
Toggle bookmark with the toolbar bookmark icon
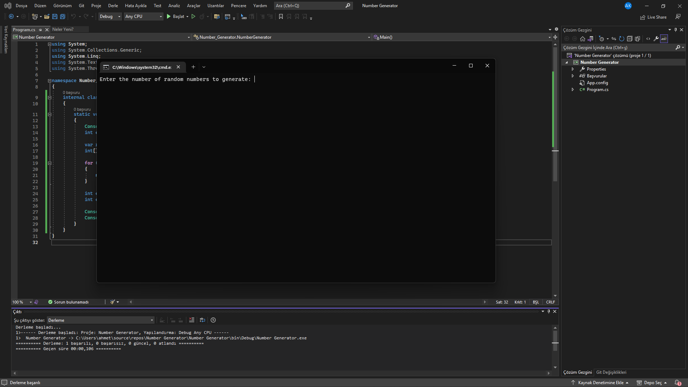click(281, 16)
